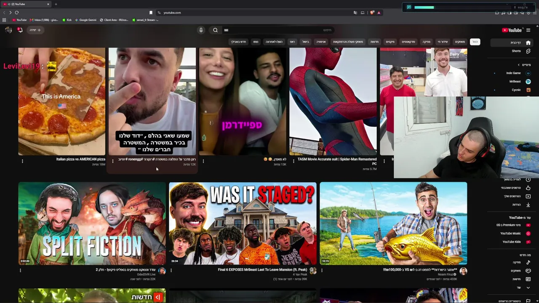Image resolution: width=539 pixels, height=303 pixels.
Task: Start voice search with the microphone
Action: coord(201,30)
